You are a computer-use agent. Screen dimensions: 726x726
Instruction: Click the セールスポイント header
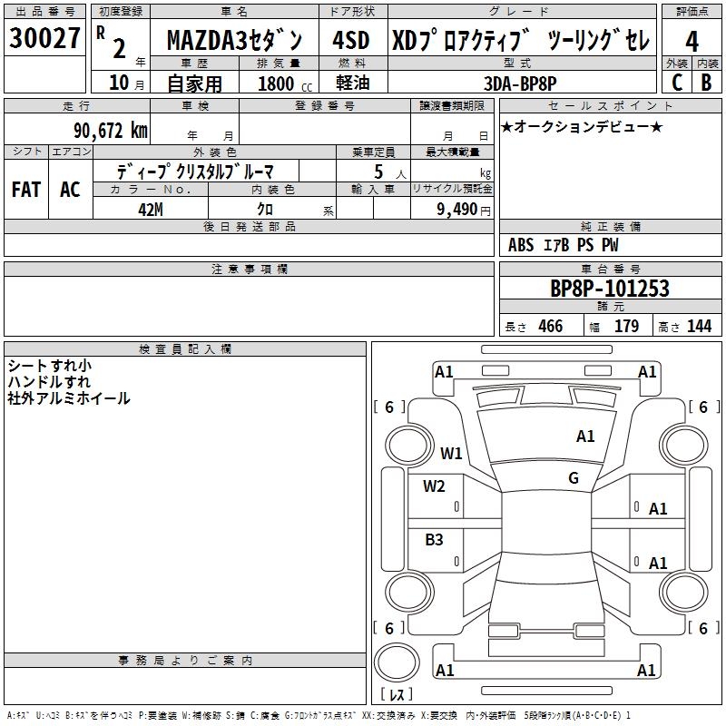coord(610,106)
